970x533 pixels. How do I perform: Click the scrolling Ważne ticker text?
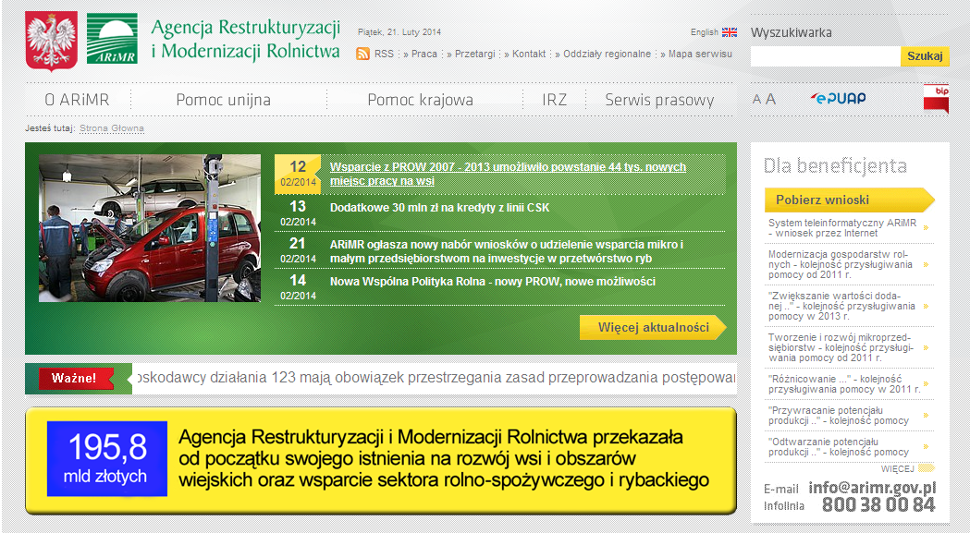click(x=435, y=379)
